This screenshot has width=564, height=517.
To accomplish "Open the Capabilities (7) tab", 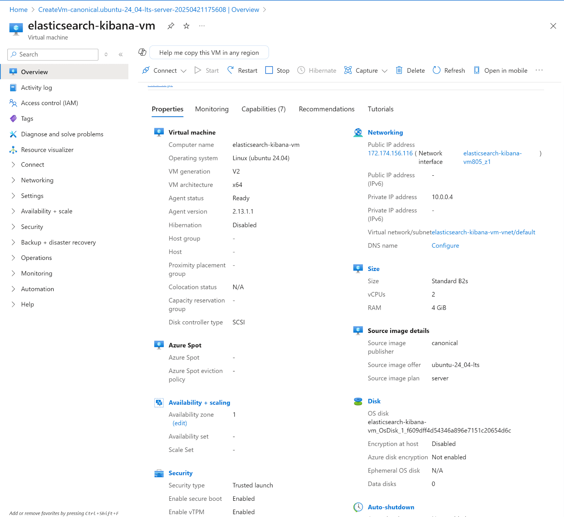I will click(x=263, y=109).
